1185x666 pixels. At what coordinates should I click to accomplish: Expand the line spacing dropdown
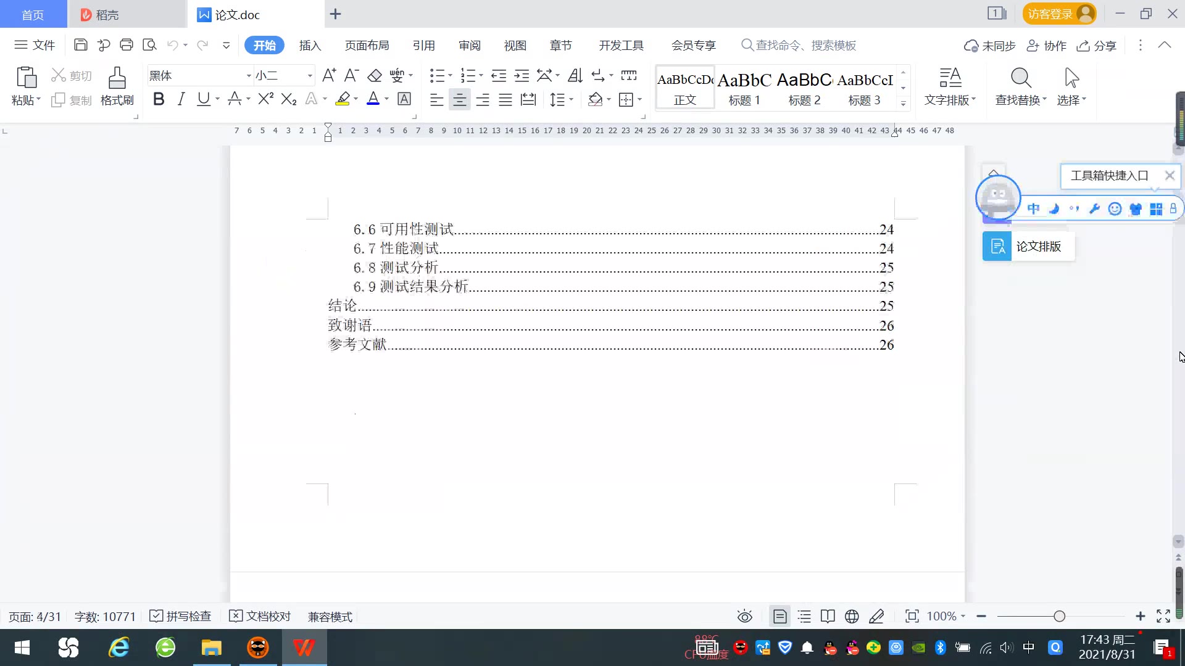572,99
